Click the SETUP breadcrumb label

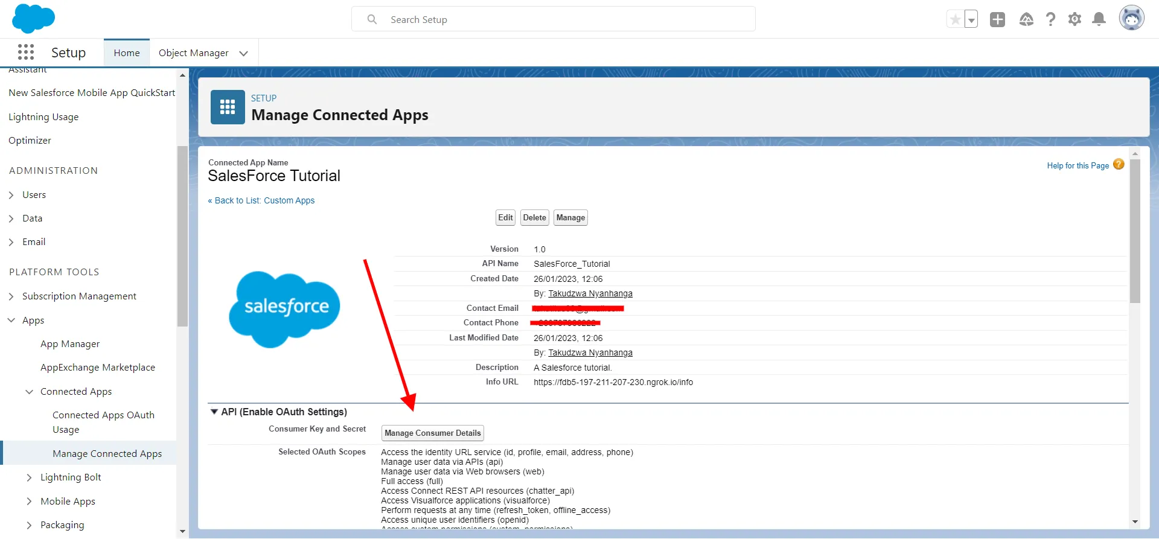[x=264, y=98]
